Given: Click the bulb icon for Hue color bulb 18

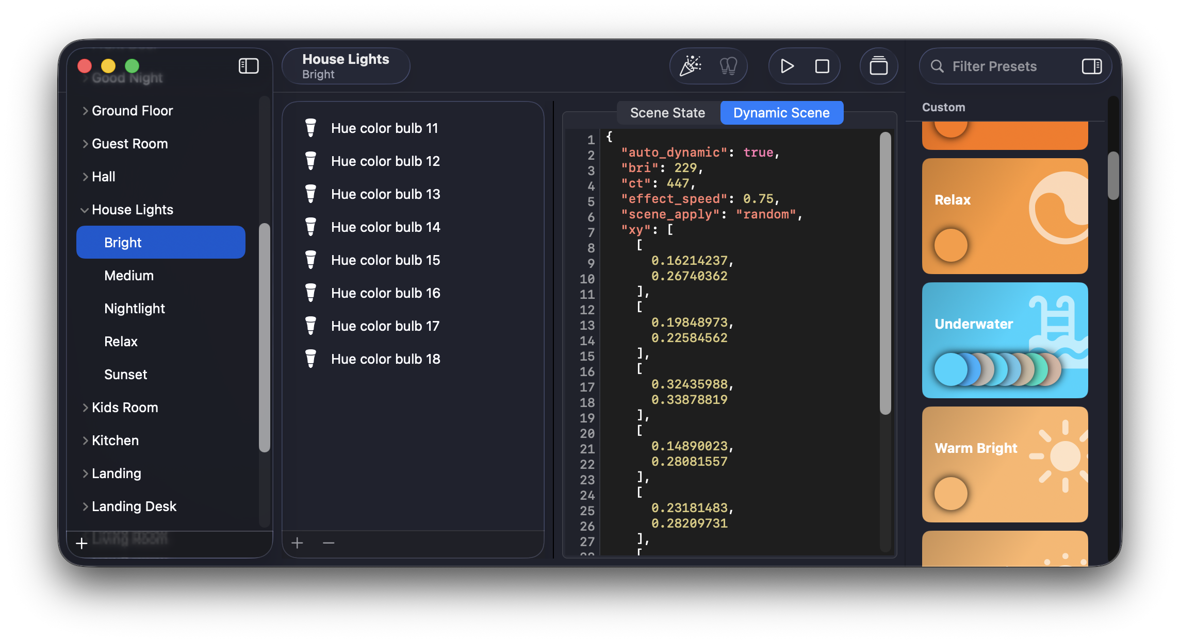Looking at the screenshot, I should coord(310,359).
